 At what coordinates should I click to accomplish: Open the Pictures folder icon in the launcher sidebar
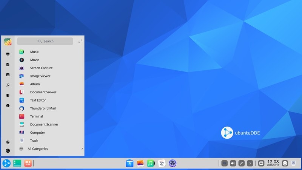[8, 74]
